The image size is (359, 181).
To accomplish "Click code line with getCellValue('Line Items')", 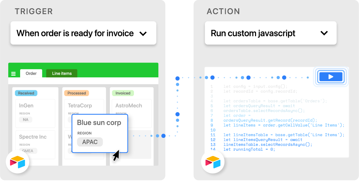I will point(284,125).
